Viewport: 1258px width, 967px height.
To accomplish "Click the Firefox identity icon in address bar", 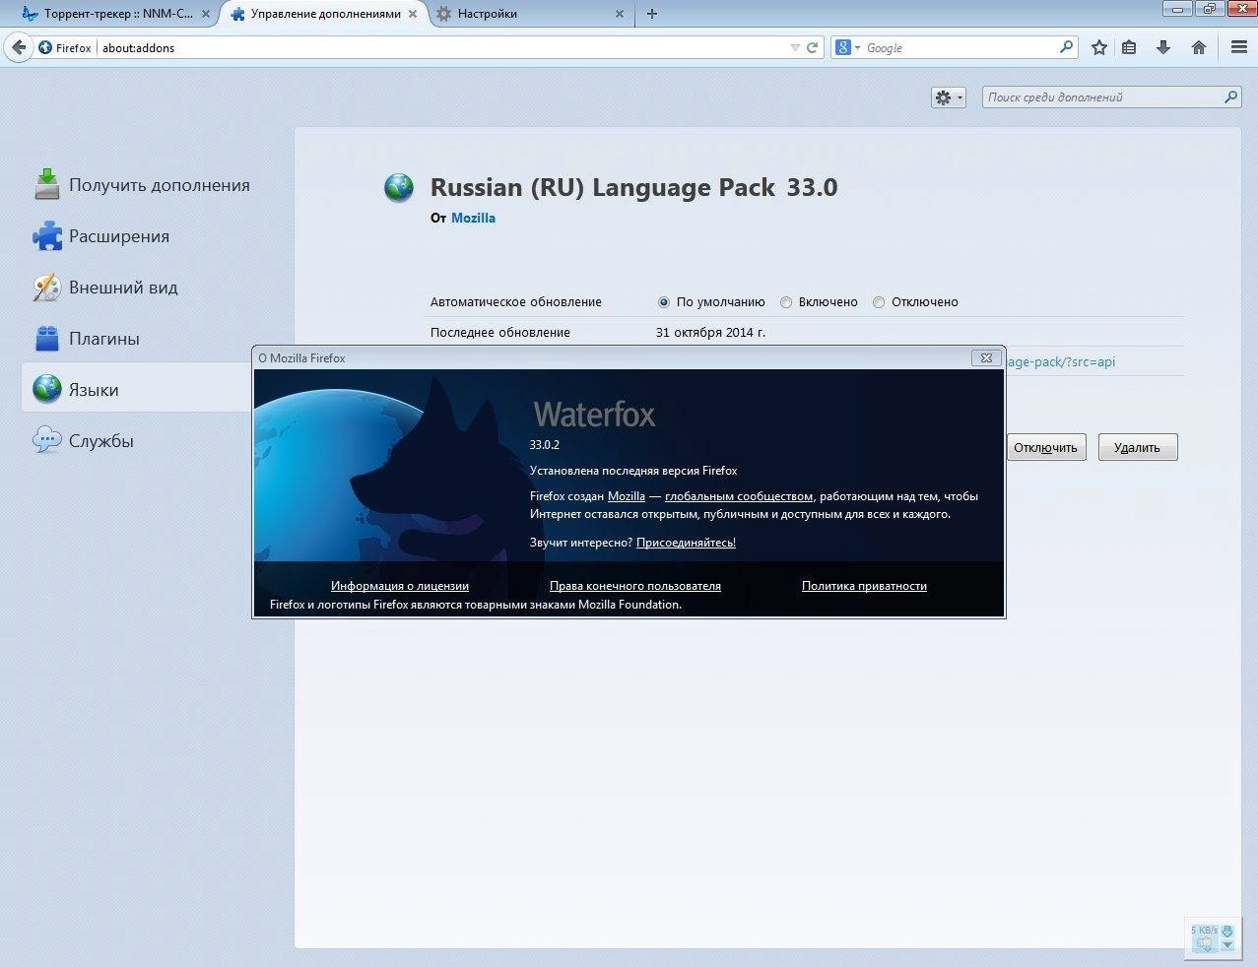I will [x=65, y=47].
